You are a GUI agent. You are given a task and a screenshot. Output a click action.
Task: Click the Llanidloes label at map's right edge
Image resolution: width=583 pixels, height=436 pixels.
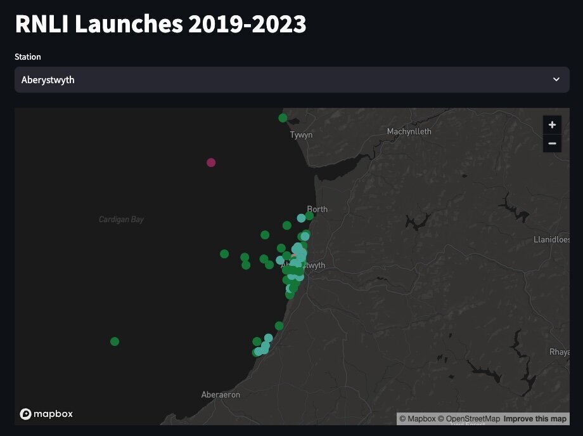coord(552,240)
